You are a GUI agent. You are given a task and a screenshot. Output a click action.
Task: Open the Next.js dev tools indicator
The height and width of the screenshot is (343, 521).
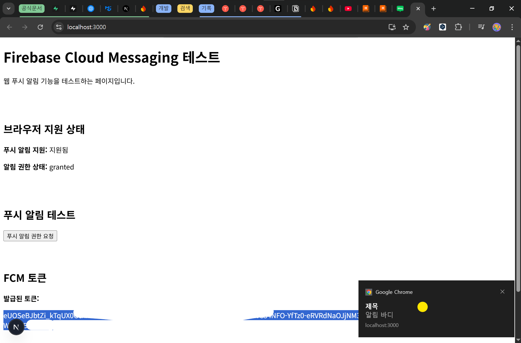click(x=16, y=327)
